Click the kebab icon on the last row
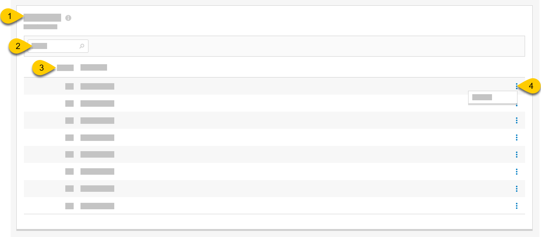 pos(517,206)
